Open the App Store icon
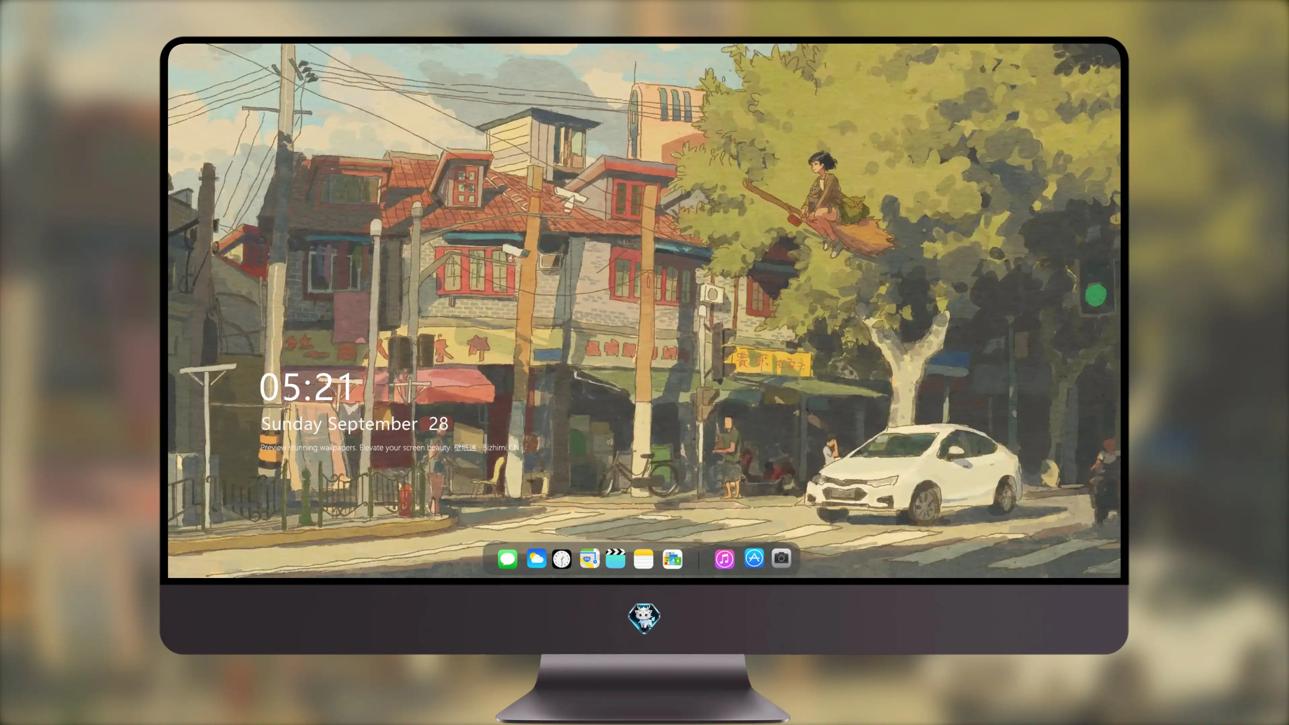1289x725 pixels. (754, 558)
